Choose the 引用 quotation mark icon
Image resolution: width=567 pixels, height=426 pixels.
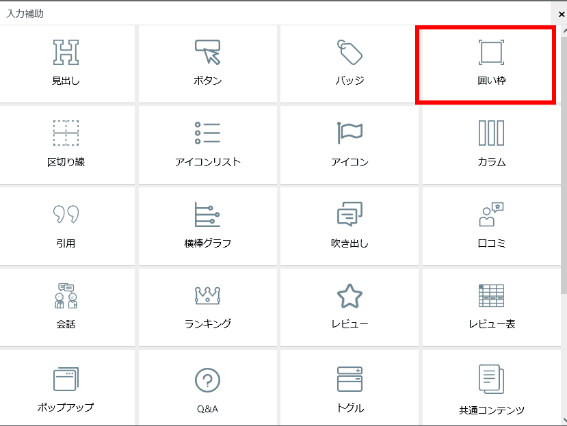[x=66, y=214]
